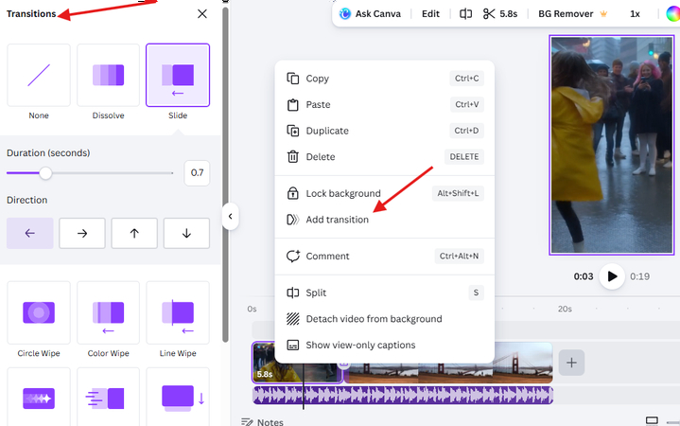Click the video preview canvas
This screenshot has width=680, height=426.
(x=612, y=145)
